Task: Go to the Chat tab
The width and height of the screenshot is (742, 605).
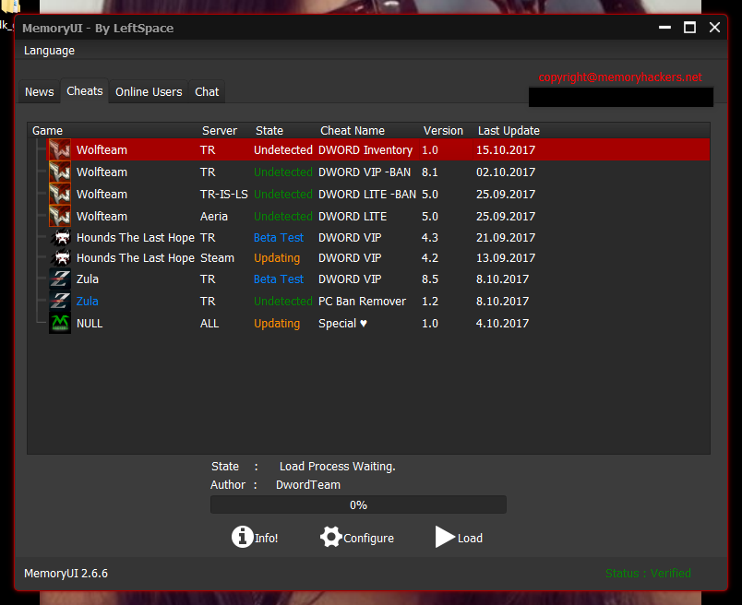Action: pyautogui.click(x=207, y=92)
